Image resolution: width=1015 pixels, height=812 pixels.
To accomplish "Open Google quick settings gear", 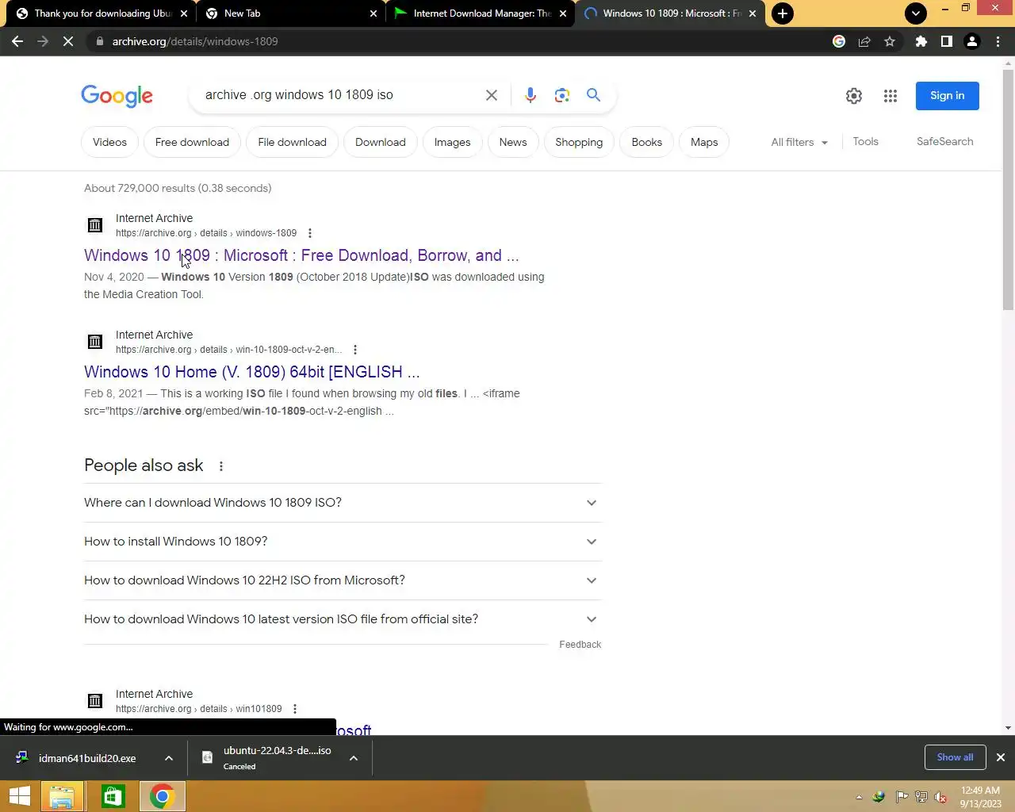I will pyautogui.click(x=854, y=96).
